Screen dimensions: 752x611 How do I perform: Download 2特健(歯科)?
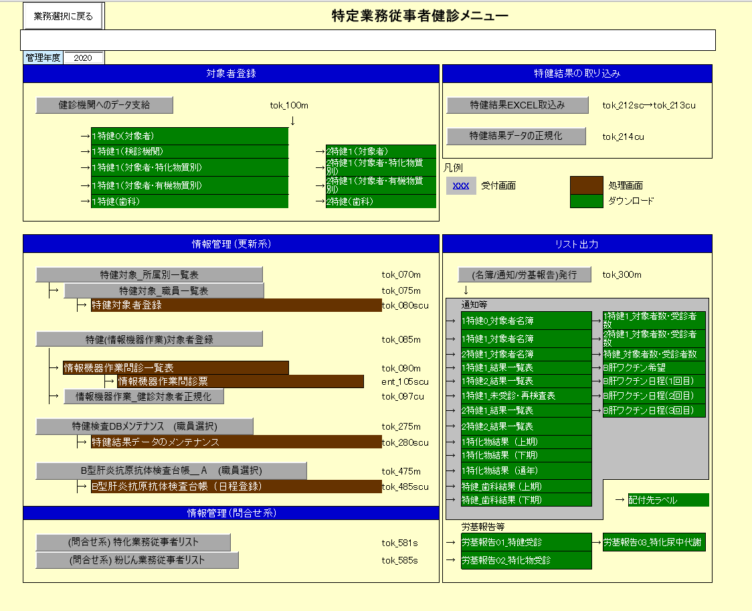pos(381,201)
